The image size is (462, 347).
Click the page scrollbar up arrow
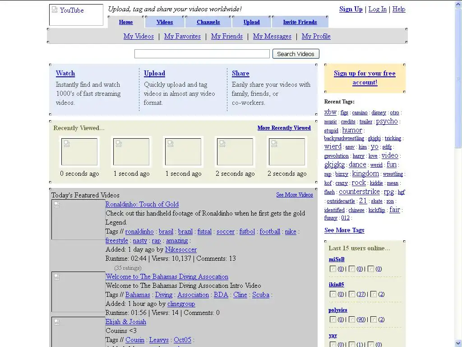[458, 4]
